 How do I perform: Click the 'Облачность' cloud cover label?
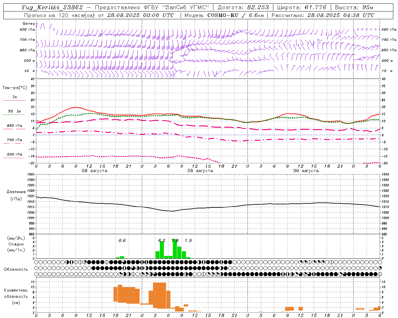coord(16,269)
